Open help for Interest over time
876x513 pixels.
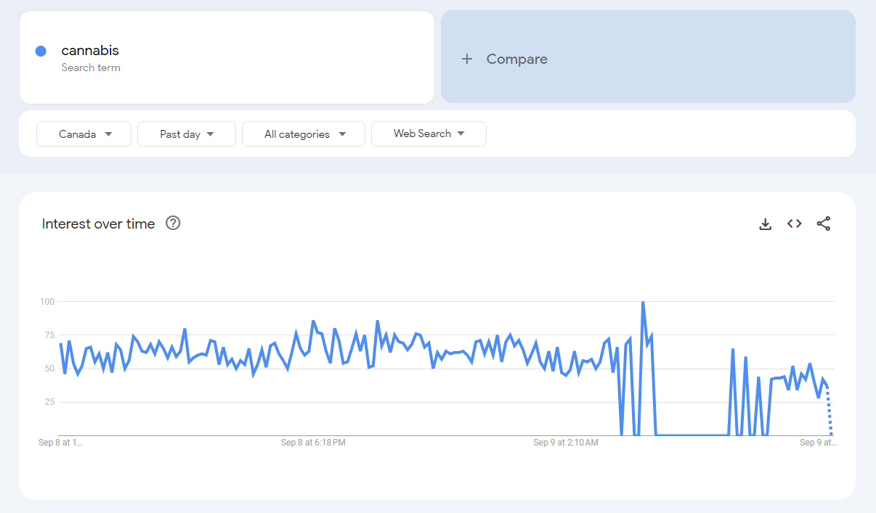coord(173,223)
